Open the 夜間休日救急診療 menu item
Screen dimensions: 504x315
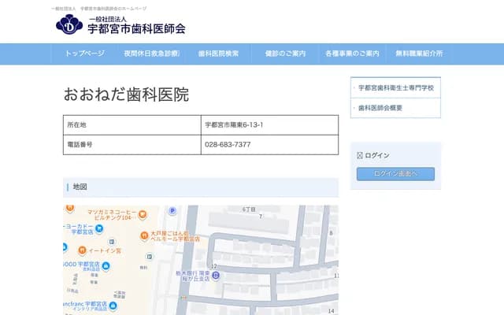point(152,54)
